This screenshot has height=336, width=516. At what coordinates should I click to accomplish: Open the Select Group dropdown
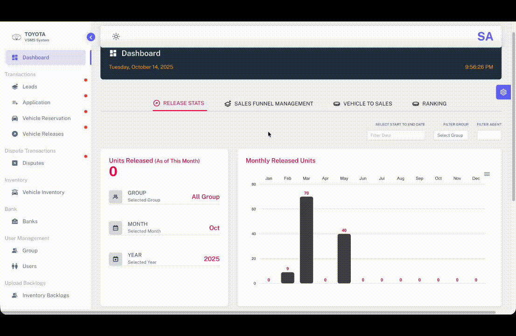coord(450,135)
